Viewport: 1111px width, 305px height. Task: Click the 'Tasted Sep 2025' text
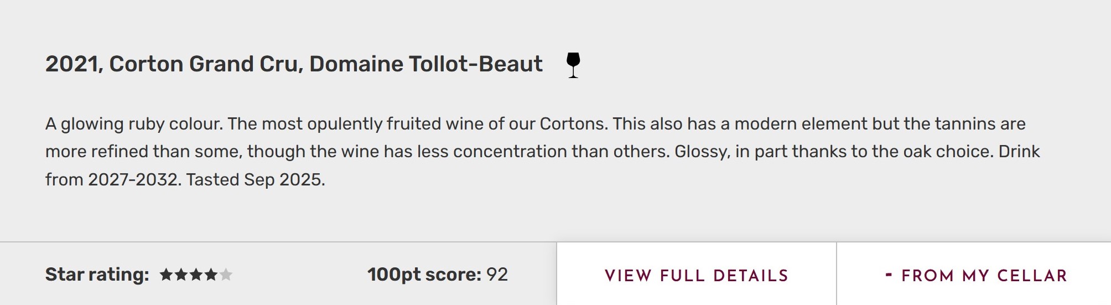[255, 180]
